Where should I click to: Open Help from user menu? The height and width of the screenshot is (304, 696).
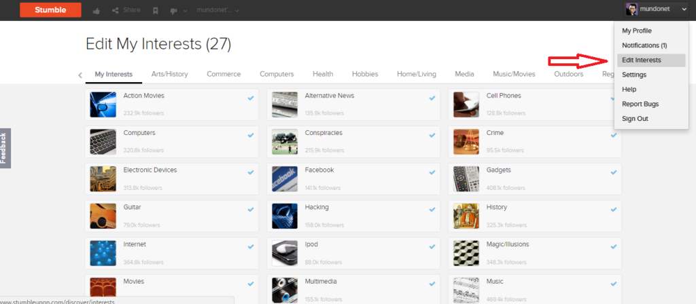click(x=629, y=90)
